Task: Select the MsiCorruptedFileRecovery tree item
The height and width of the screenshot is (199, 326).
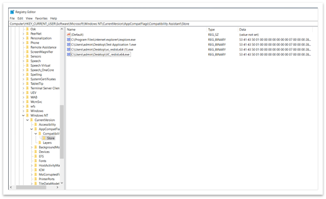Action: (49, 174)
